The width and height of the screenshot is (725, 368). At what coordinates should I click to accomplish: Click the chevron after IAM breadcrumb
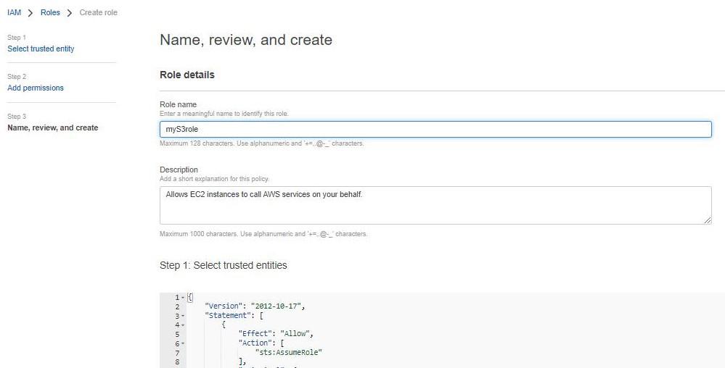30,12
